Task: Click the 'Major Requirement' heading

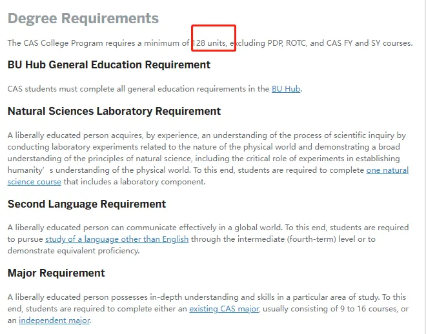Action: tap(56, 273)
